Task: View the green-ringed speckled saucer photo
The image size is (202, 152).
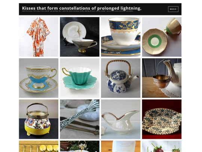Action: (x=162, y=37)
